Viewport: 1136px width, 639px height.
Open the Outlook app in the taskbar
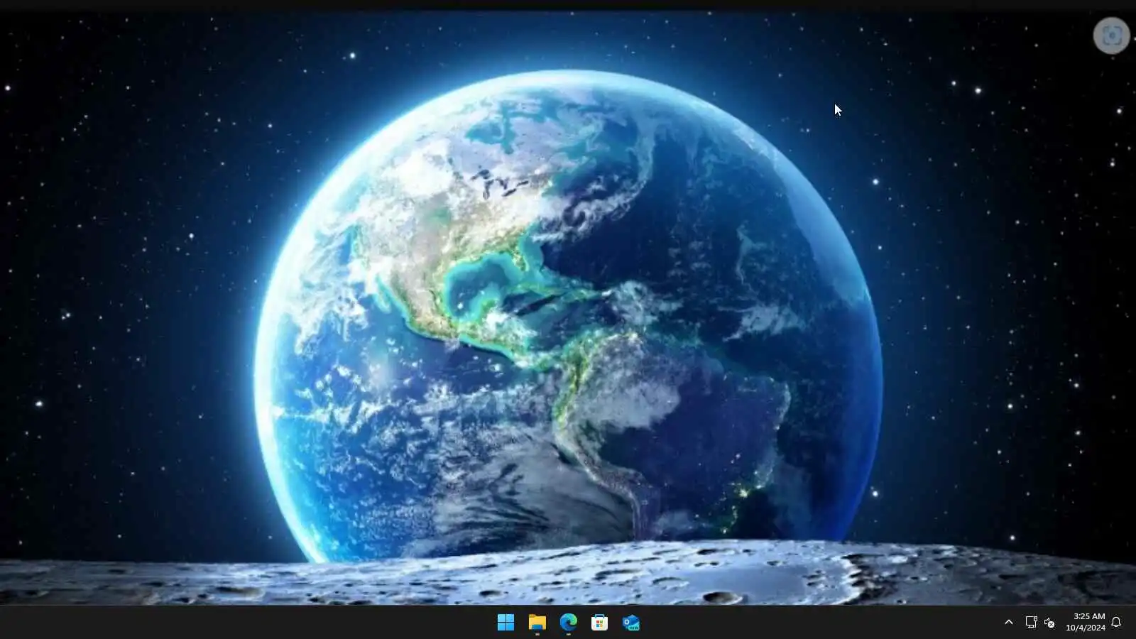point(630,623)
